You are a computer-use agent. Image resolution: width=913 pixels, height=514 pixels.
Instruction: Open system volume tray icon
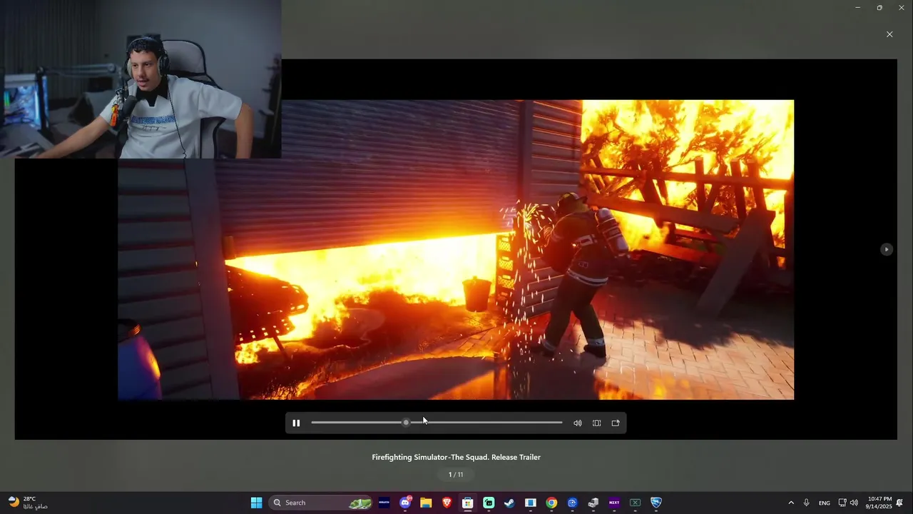(x=854, y=503)
